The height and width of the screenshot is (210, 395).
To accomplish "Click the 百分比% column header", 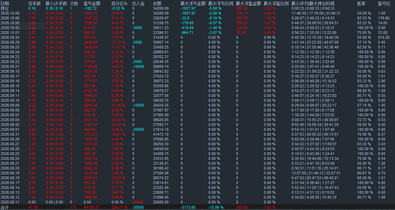I will coord(119,3).
